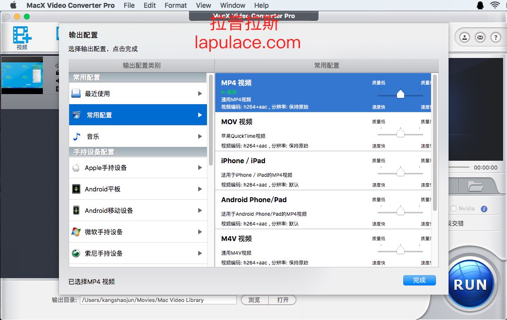Click the email envelope icon
The height and width of the screenshot is (320, 507).
pos(480,38)
